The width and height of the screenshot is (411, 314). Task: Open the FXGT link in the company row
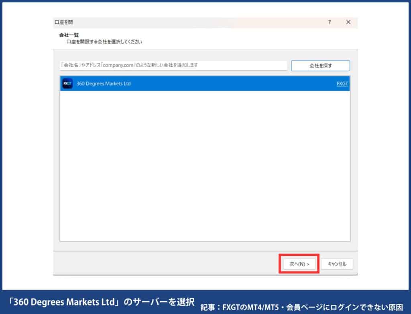342,84
